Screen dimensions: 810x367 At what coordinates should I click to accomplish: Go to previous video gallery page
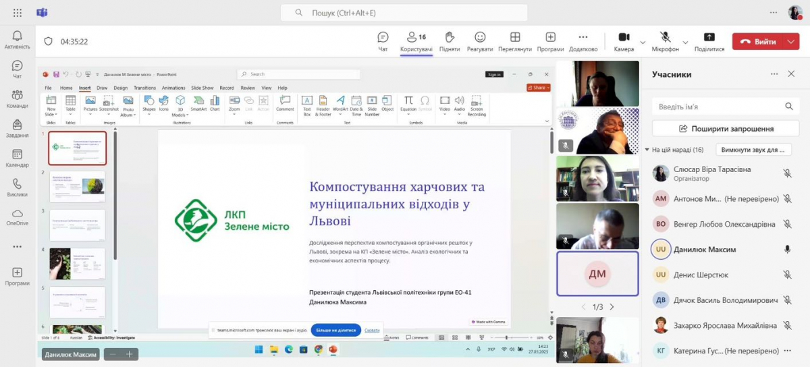pos(584,307)
